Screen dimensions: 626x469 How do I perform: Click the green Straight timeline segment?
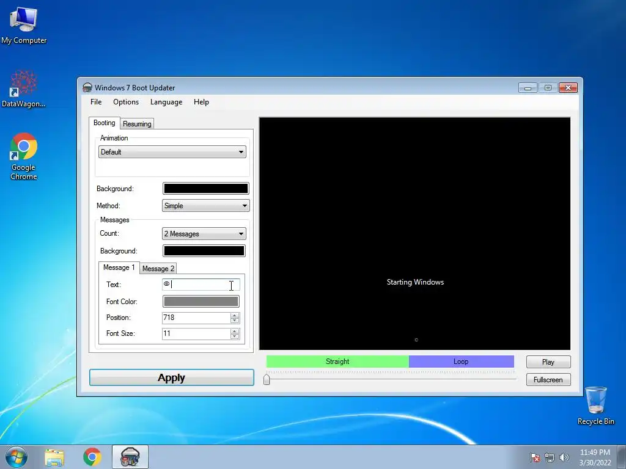pos(337,362)
